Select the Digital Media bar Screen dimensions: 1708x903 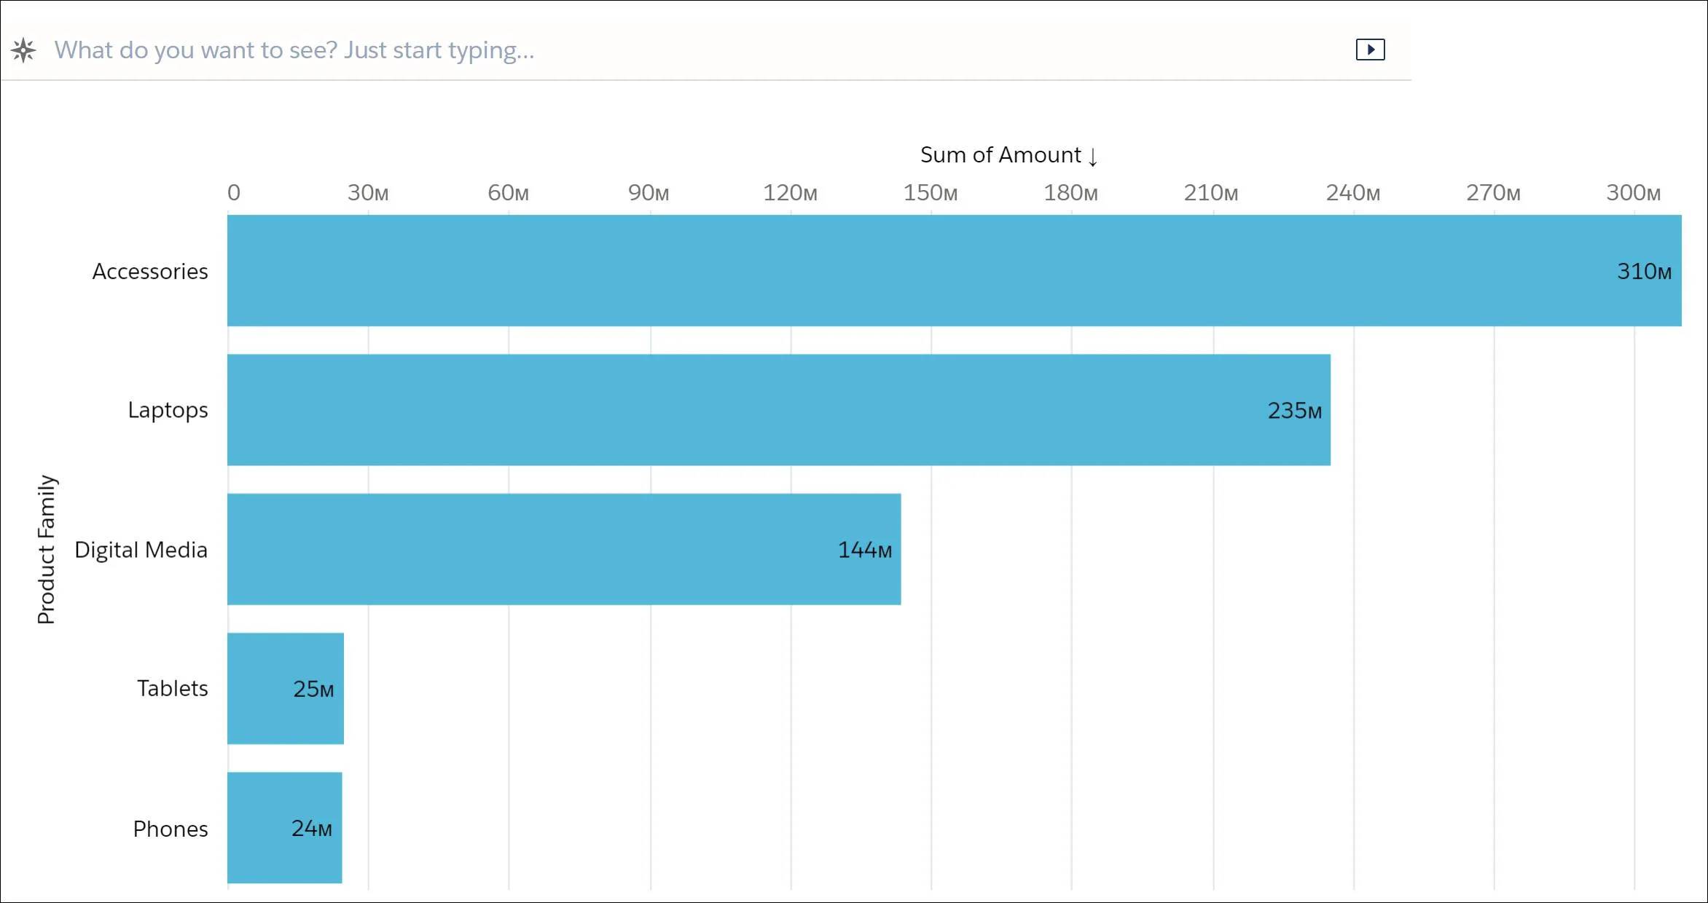(x=564, y=549)
